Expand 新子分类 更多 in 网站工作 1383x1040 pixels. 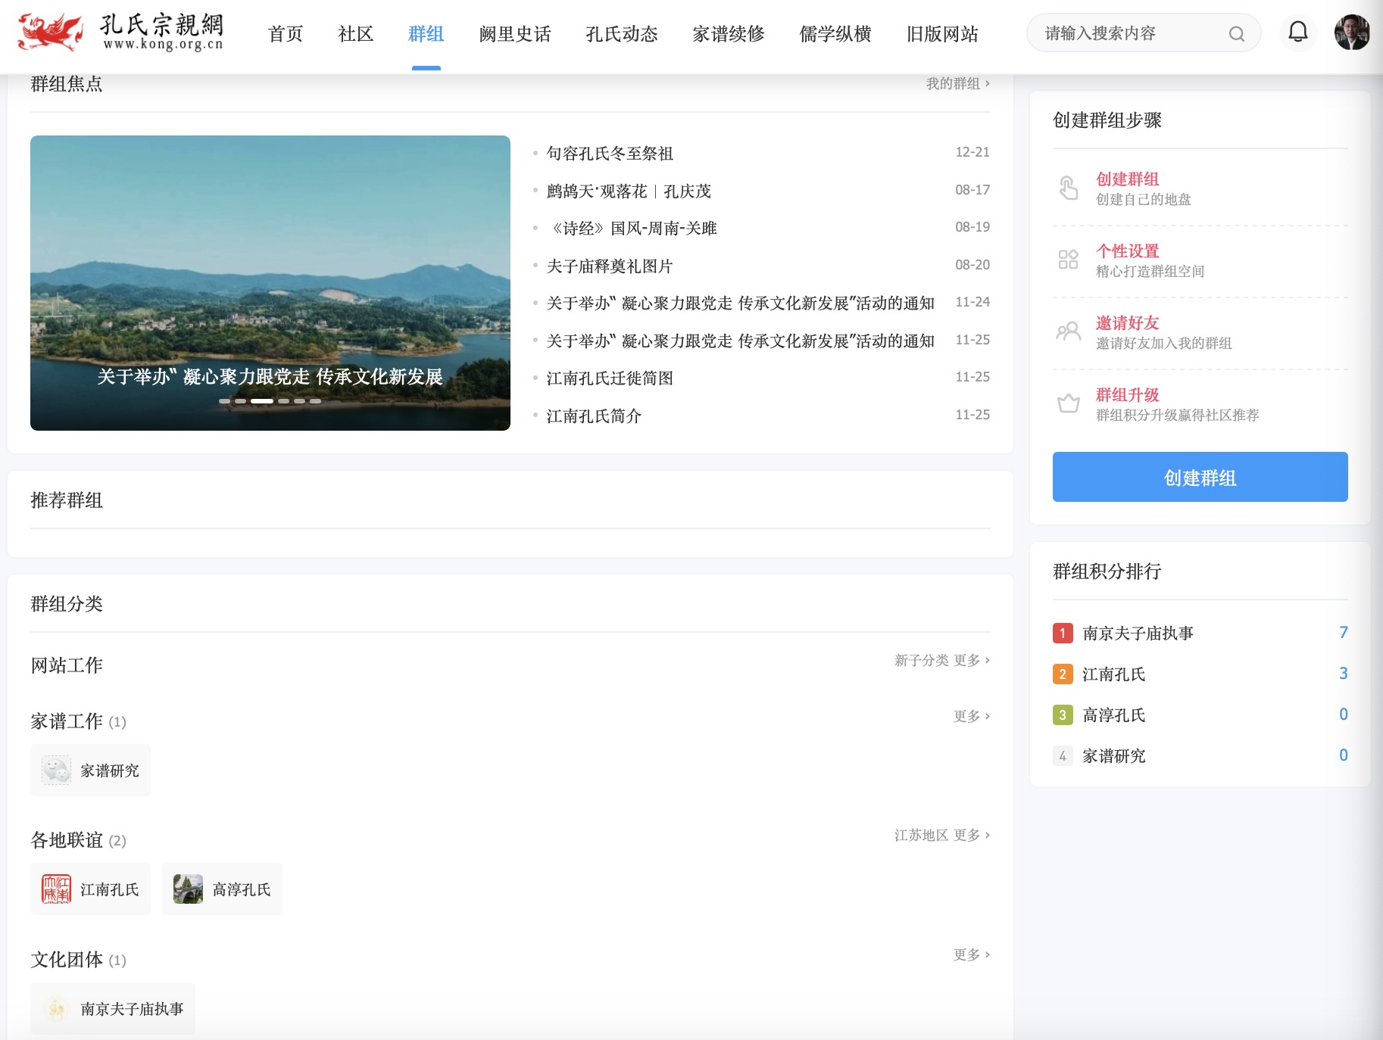click(942, 660)
